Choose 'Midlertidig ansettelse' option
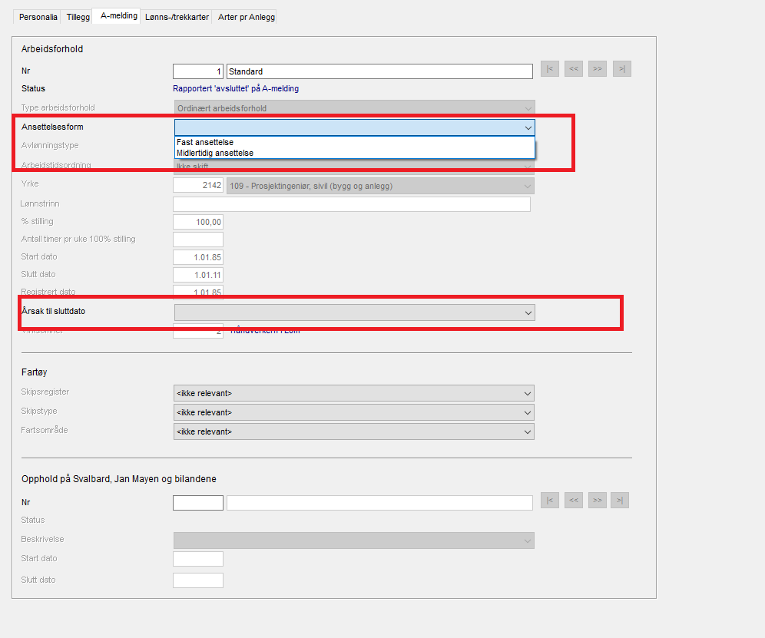Image resolution: width=765 pixels, height=638 pixels. 215,153
